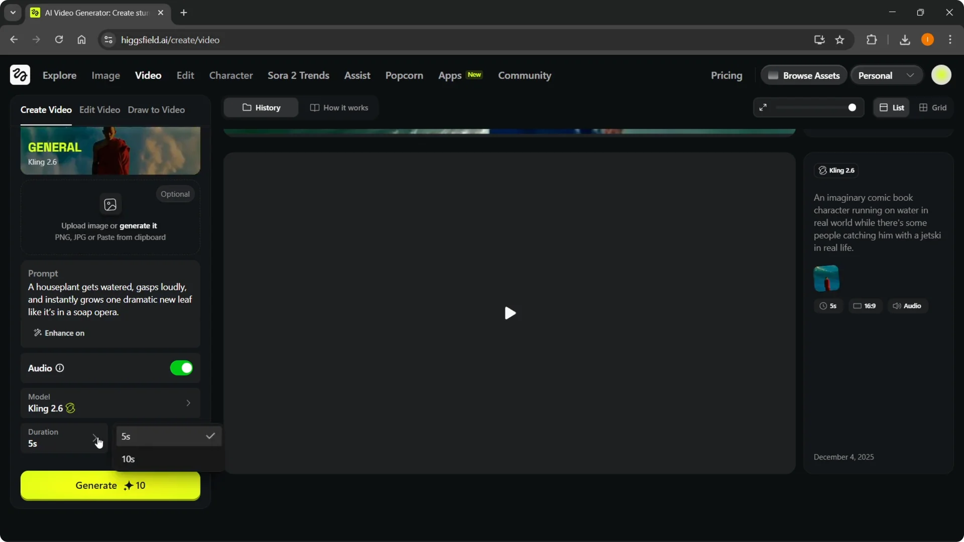Screen dimensions: 964x542
Task: Play the video in the preview area
Action: [x=510, y=313]
